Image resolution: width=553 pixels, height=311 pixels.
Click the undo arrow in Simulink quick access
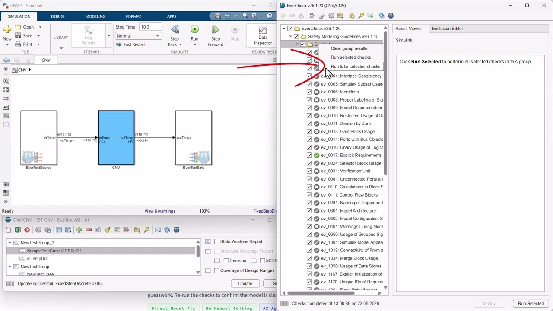[x=227, y=16]
